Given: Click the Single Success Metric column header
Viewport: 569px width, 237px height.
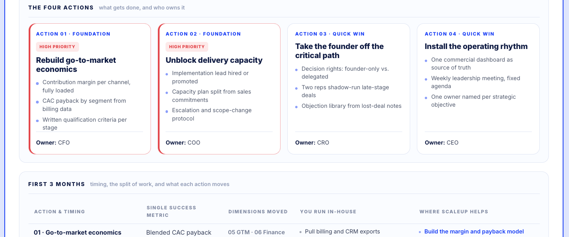Looking at the screenshot, I should (x=171, y=211).
